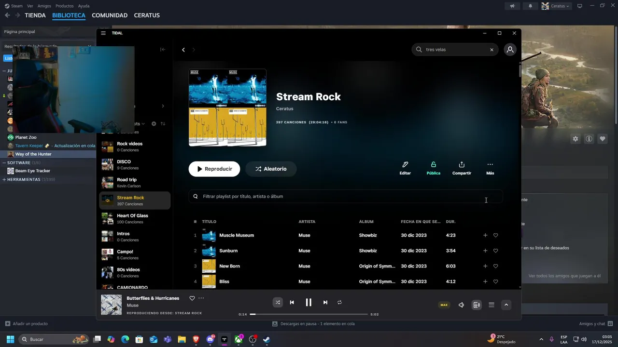618x347 pixels.
Task: Click Añadir un producto in Steam
Action: coord(27,324)
